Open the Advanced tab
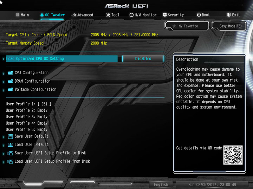The width and height of the screenshot is (253, 189). tap(83, 15)
